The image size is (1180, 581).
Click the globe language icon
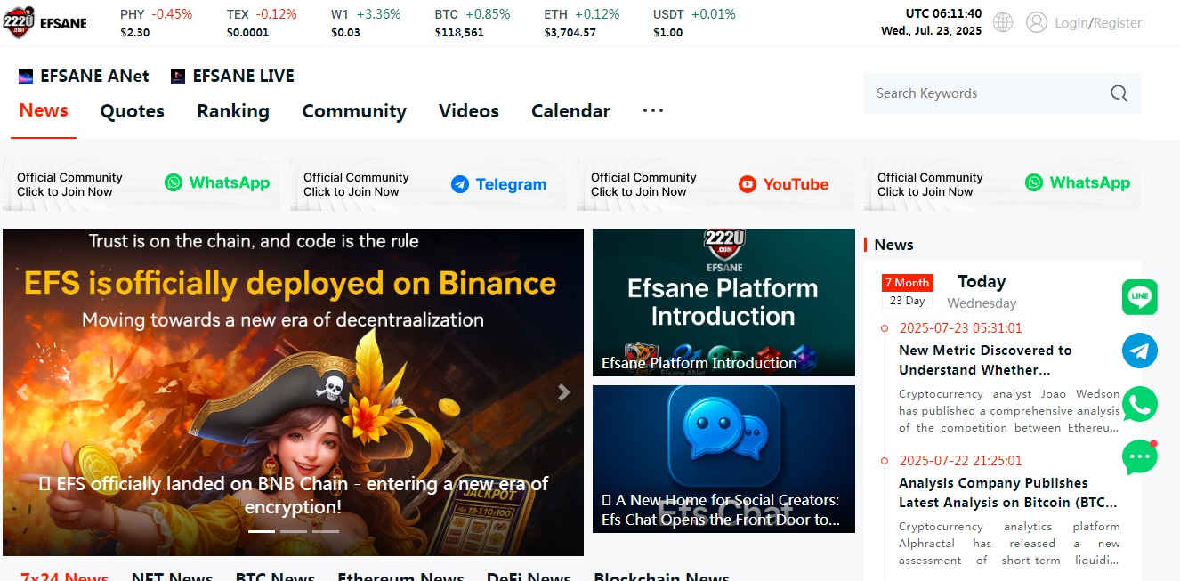click(x=1003, y=23)
